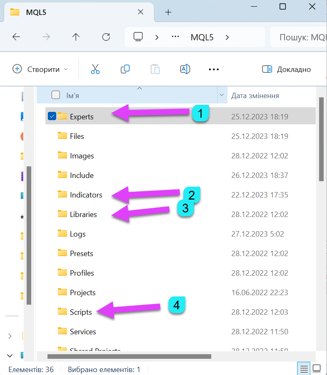Toggle the select-all checkbox beside Ім'я
The height and width of the screenshot is (375, 327).
[x=56, y=95]
